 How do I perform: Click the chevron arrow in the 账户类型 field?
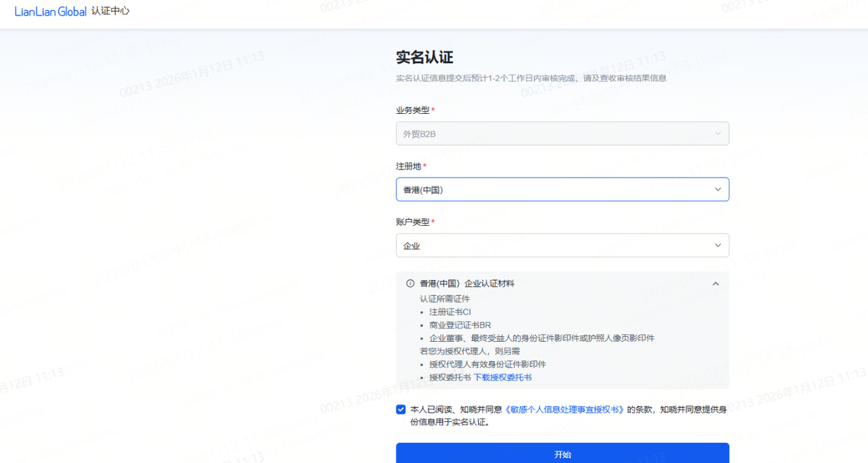tap(718, 245)
